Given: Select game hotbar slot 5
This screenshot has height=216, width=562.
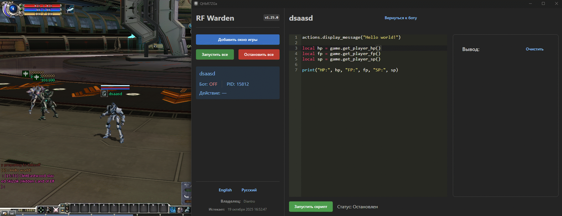Looking at the screenshot, I should pyautogui.click(x=114, y=208).
